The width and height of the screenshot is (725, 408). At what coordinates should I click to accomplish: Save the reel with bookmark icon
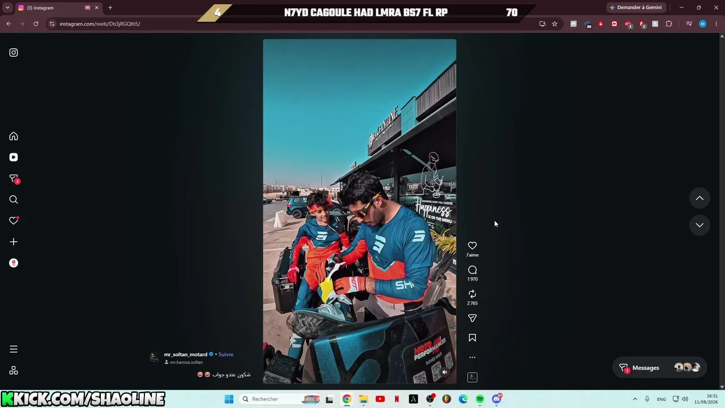(x=472, y=338)
